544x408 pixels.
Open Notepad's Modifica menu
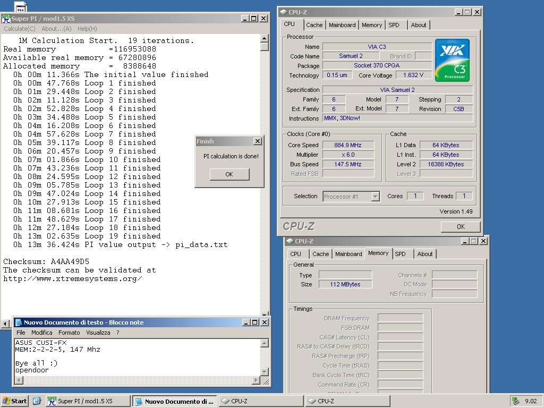[x=41, y=333]
